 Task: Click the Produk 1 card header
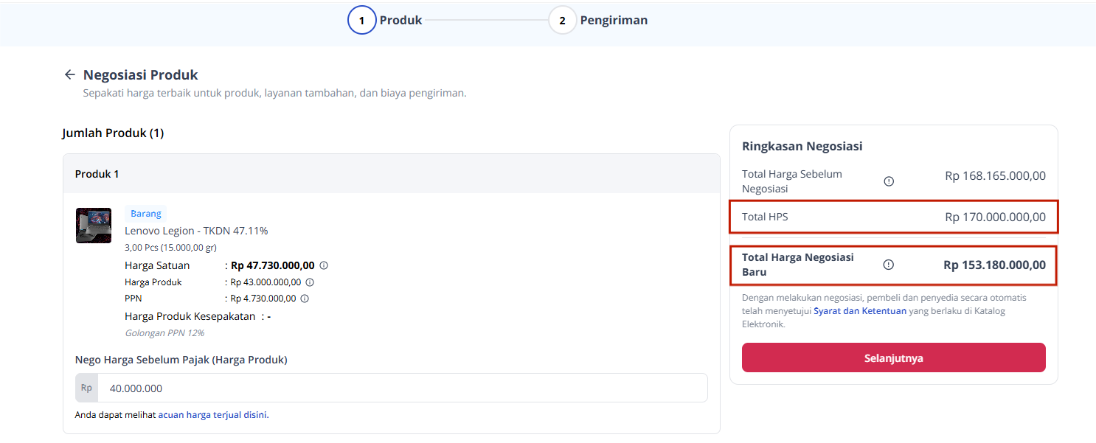[x=392, y=174]
